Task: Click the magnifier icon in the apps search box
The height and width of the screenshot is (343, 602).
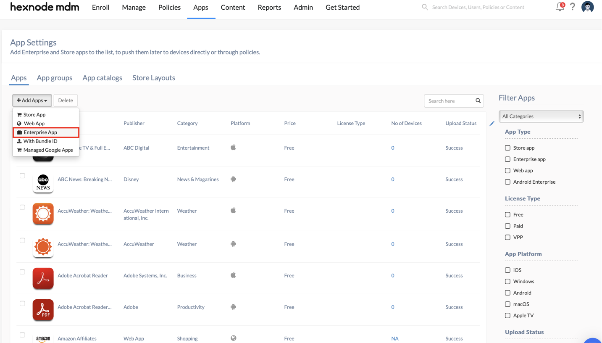Action: point(478,101)
